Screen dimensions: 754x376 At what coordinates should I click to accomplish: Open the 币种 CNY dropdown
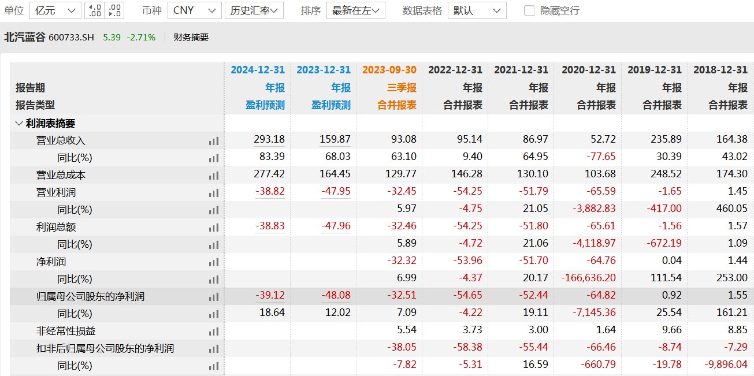point(195,10)
